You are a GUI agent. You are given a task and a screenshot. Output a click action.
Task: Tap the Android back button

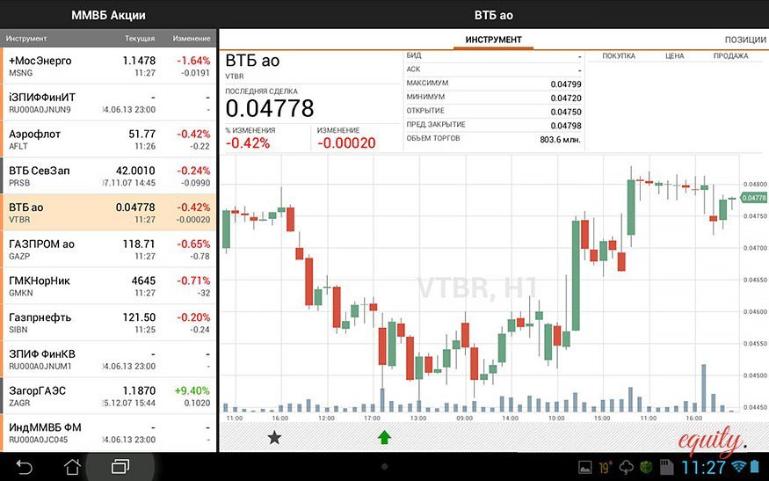click(x=24, y=467)
